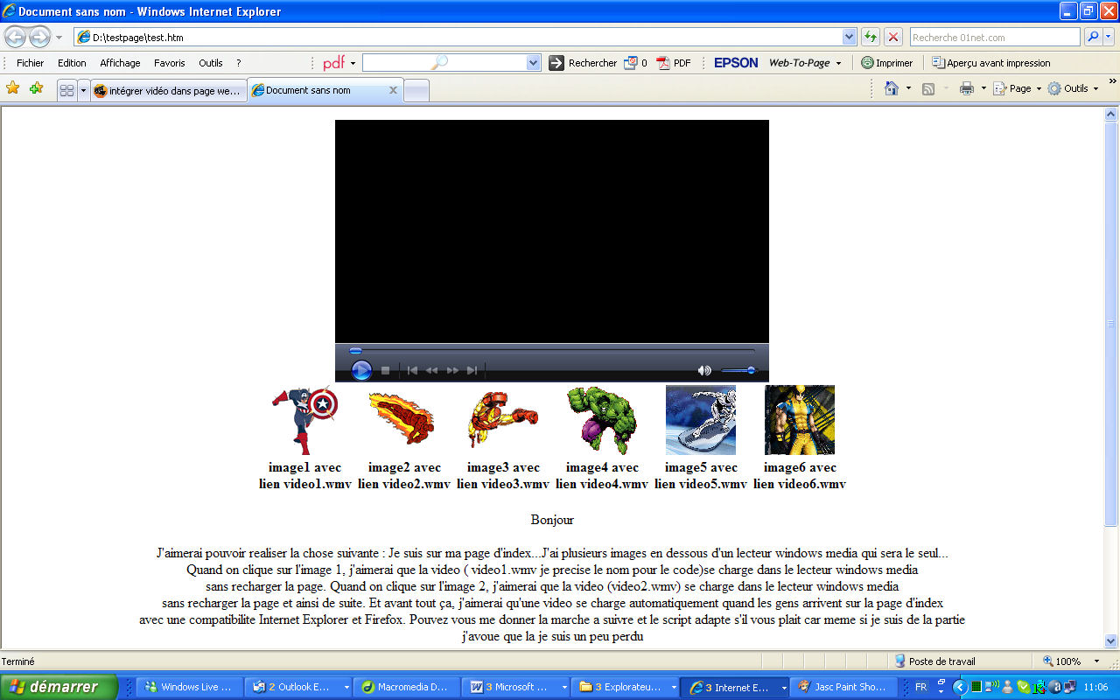1120x700 pixels.
Task: Click the Recherche 01net.com search box
Action: [x=995, y=37]
